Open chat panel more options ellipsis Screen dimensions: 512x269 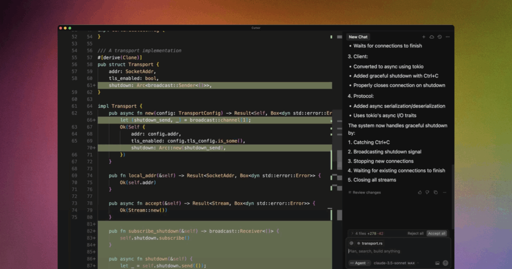pyautogui.click(x=447, y=37)
